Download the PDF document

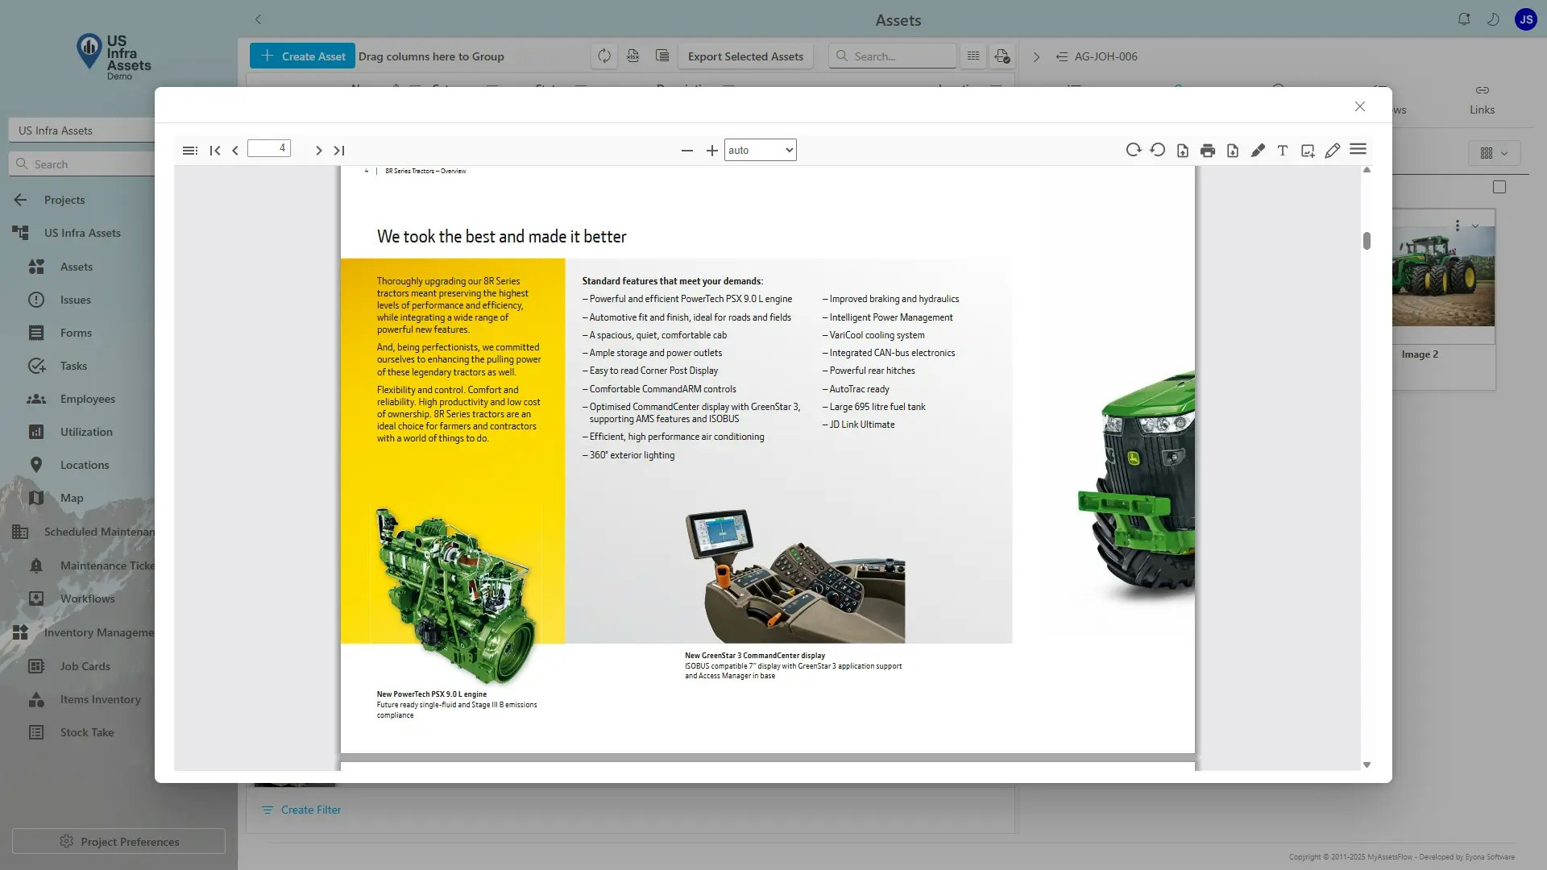(1233, 151)
